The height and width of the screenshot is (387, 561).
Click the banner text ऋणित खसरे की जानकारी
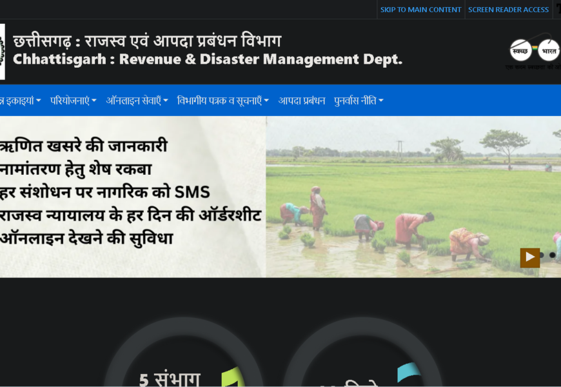tap(84, 145)
